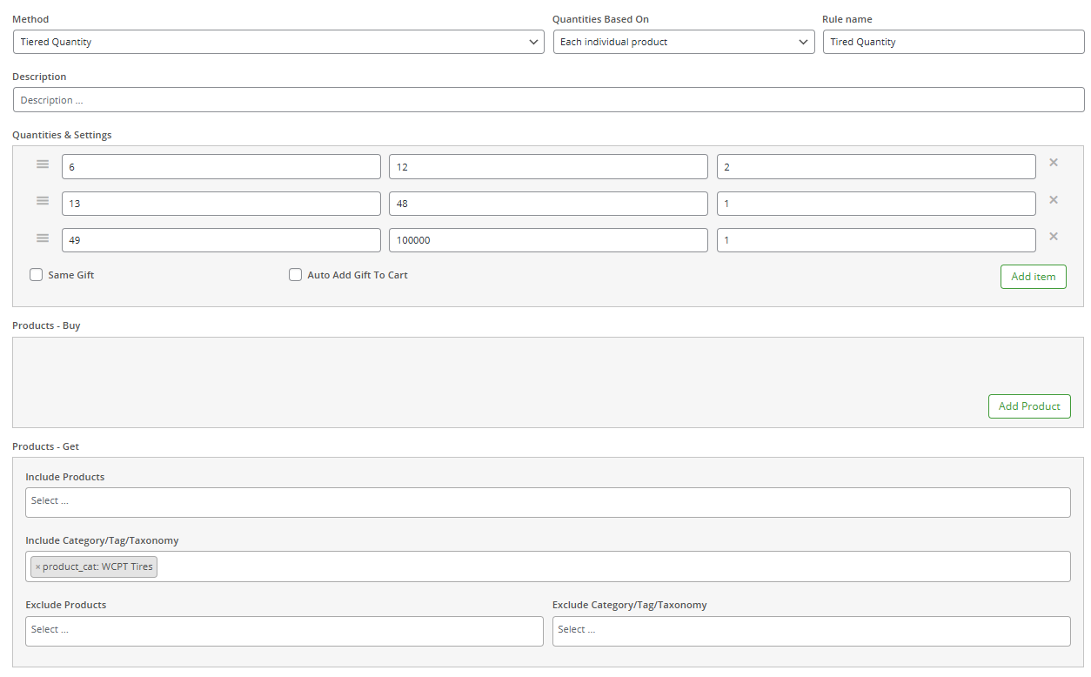Open Exclude Category/Tag/Taxonomy selector

[811, 631]
